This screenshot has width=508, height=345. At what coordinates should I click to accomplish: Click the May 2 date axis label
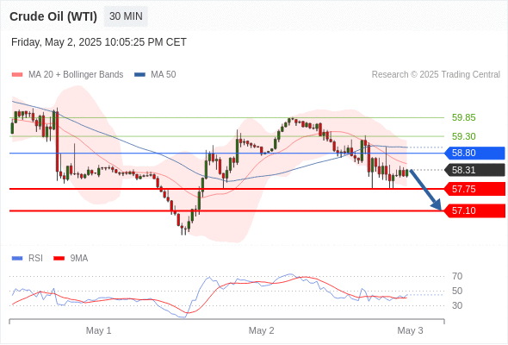tap(261, 330)
